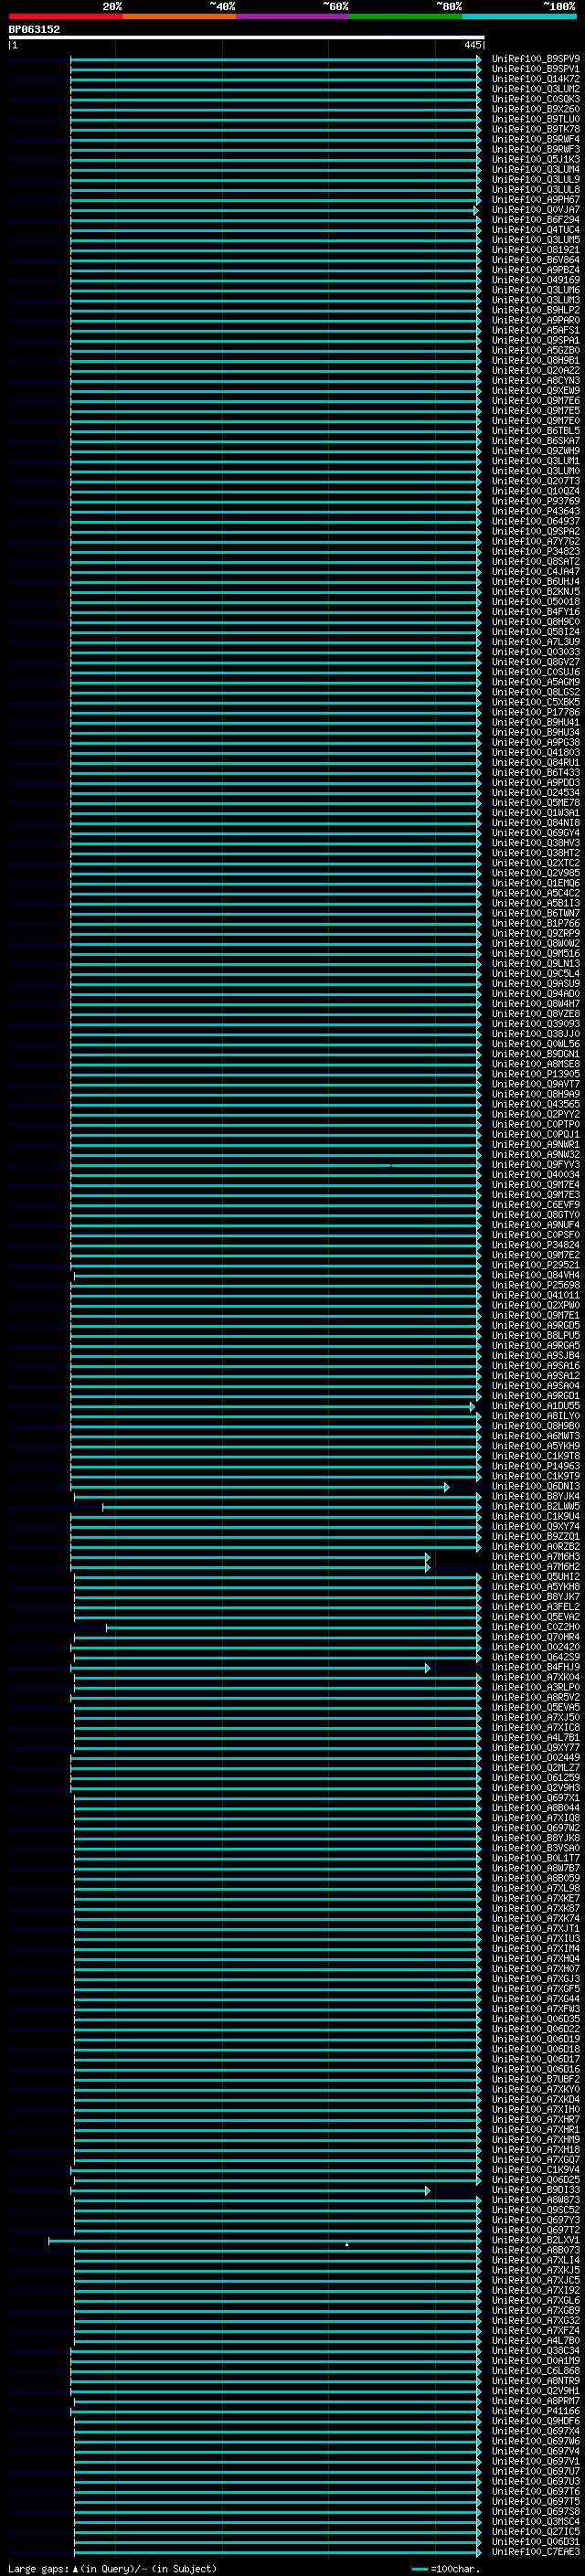Viewport: 585px width, 2576px height.
Task: Select hit label UniRef100_O24534
Action: point(535,793)
